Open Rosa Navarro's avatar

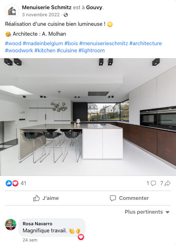click(11, 225)
